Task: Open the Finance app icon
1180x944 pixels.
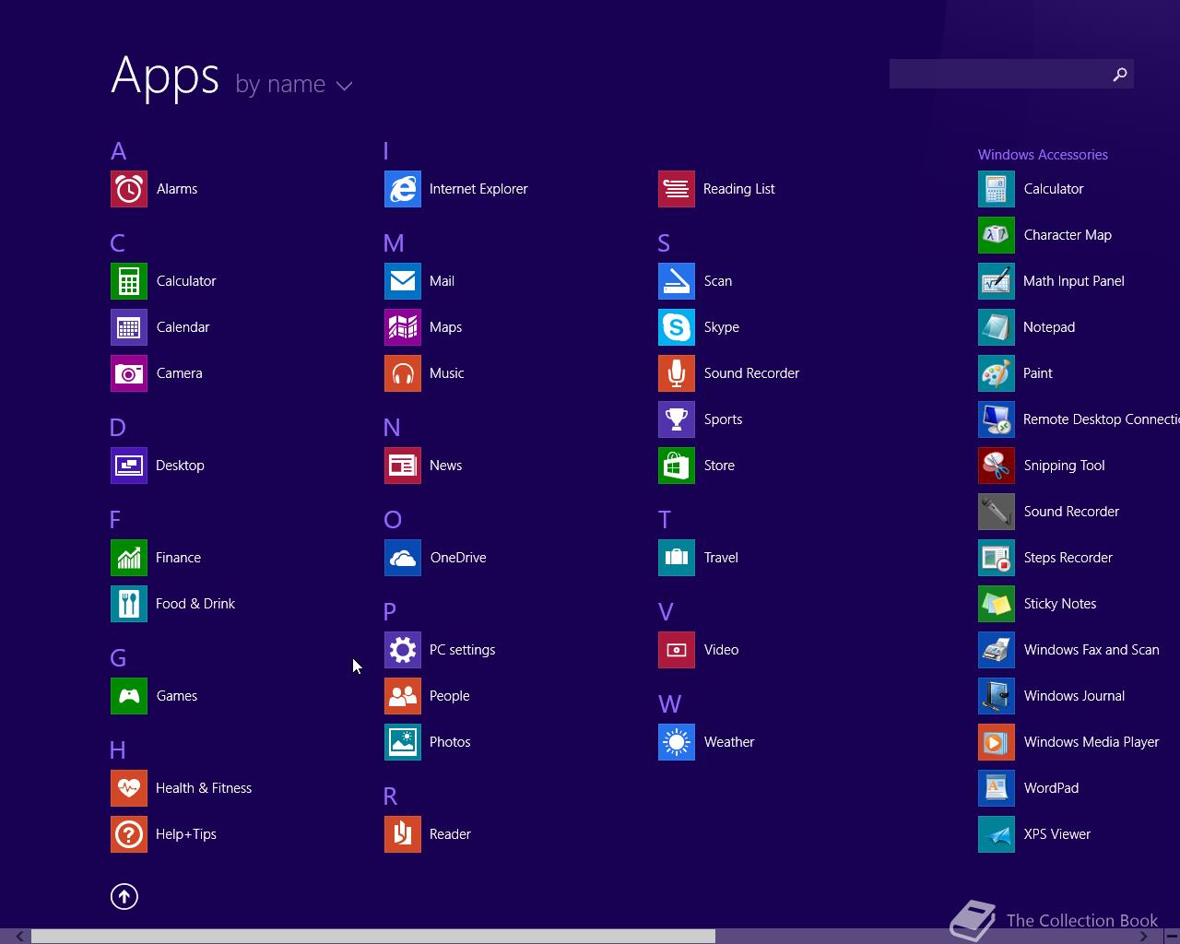Action: click(129, 558)
